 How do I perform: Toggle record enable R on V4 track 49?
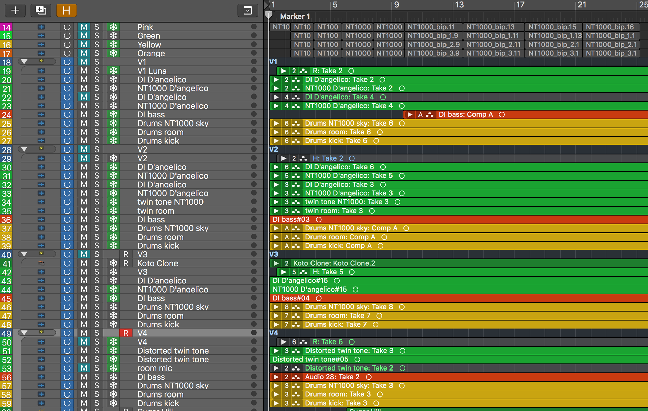[x=126, y=333]
